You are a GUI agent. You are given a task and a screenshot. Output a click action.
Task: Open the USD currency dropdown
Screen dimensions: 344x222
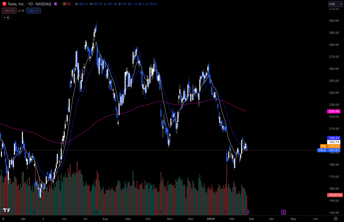335,4
